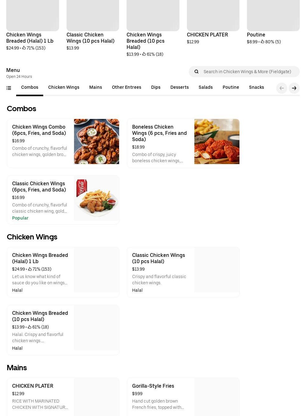Click the Classic Chicken Wings combo photo
Image resolution: width=306 pixels, height=416 pixels.
96,198
